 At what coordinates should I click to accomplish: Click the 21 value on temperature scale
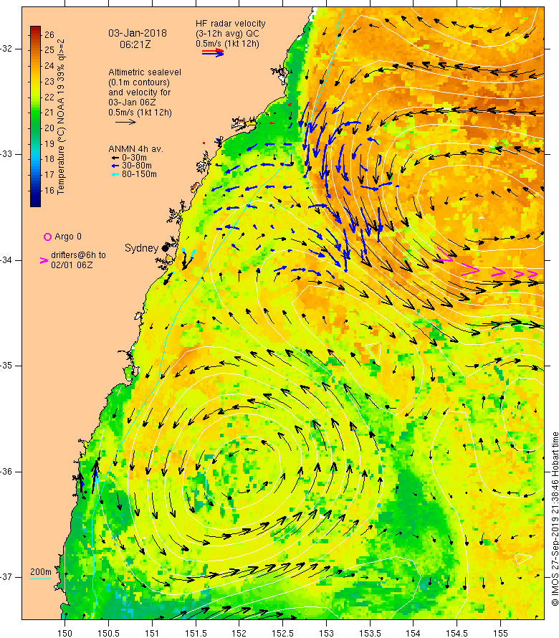49,113
